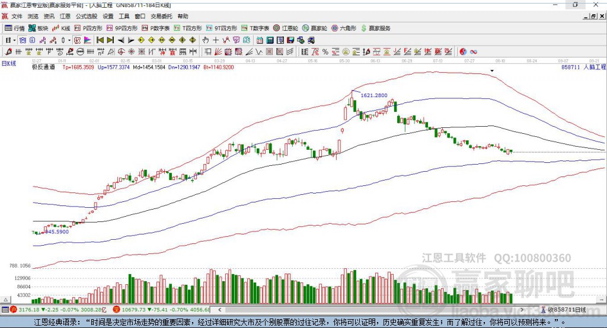Click the 945.5900 low price label
607x328 pixels.
57,231
